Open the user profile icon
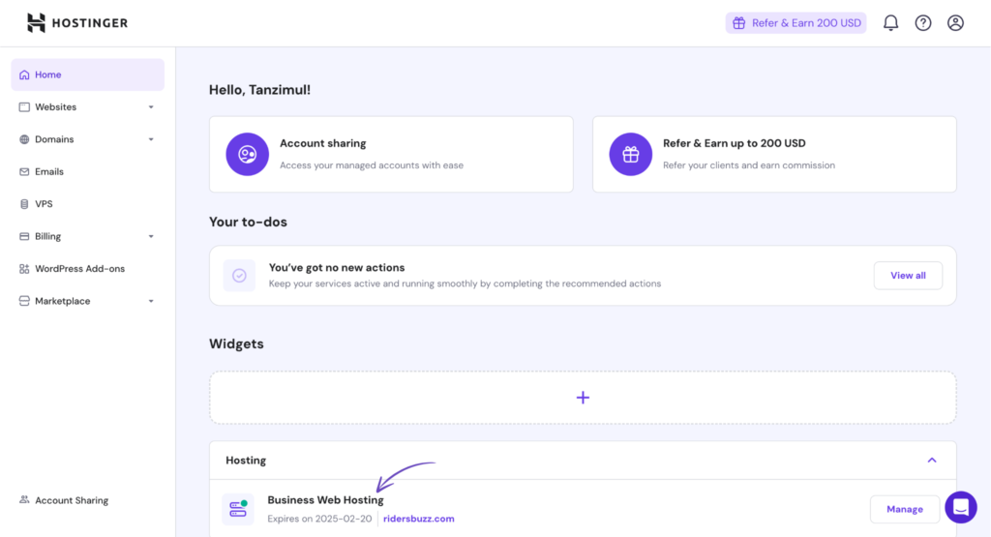Viewport: 991px width, 537px height. pos(955,23)
